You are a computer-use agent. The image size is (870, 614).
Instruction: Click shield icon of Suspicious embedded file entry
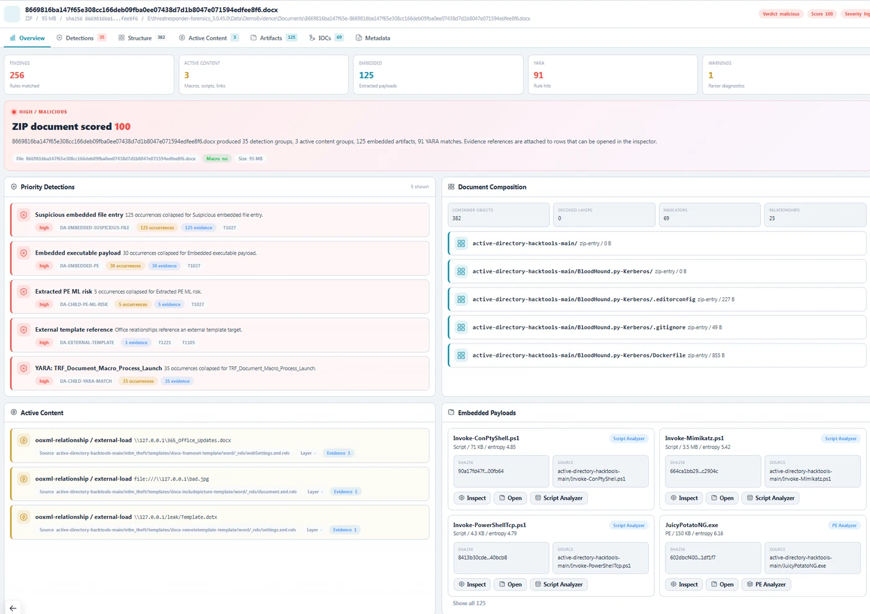24,215
